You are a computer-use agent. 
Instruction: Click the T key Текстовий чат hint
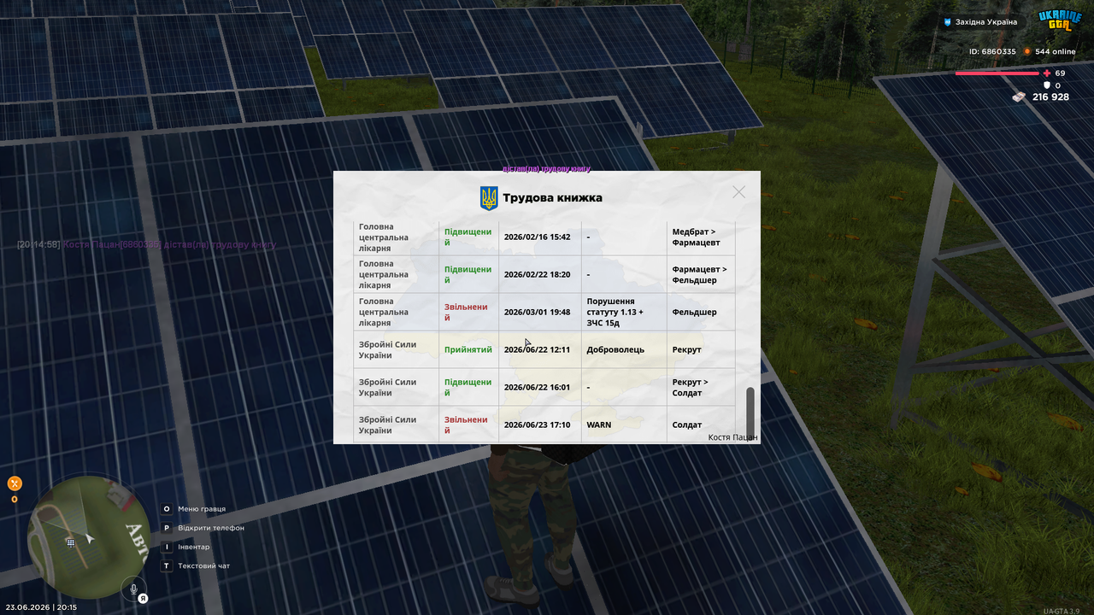[196, 565]
